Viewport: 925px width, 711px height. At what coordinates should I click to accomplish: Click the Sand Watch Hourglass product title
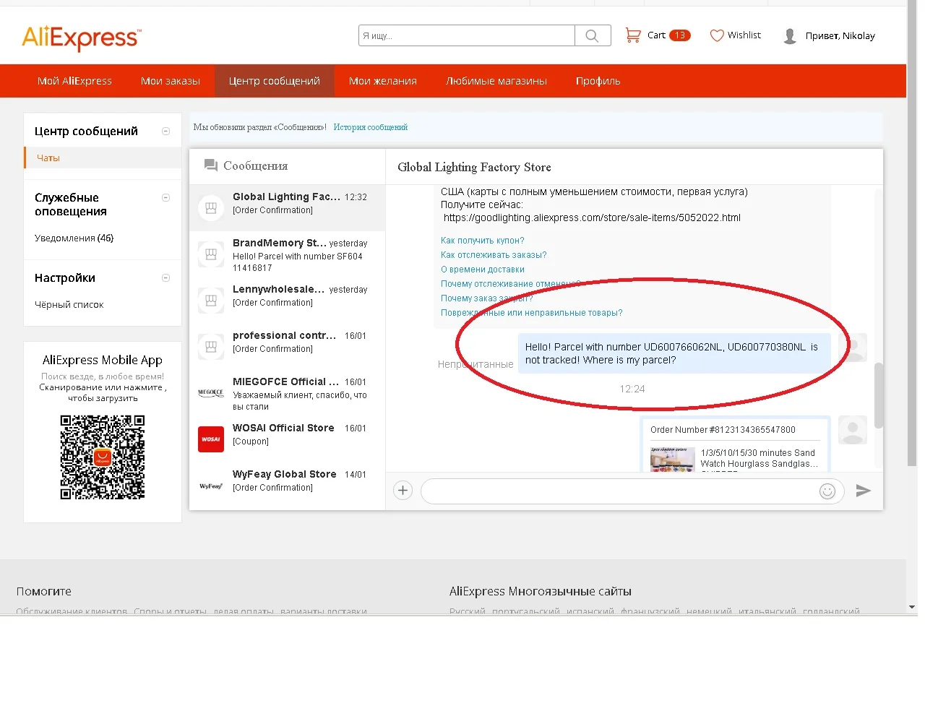[x=760, y=459]
